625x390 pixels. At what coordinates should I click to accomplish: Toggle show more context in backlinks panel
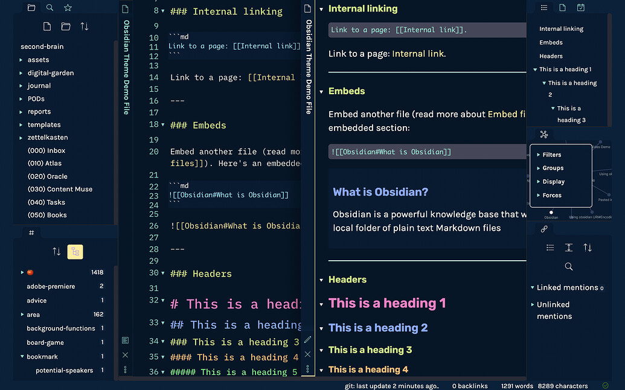coord(568,248)
